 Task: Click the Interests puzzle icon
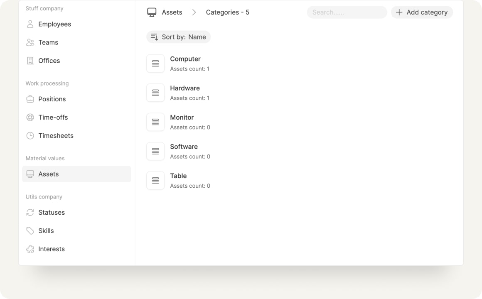coord(30,249)
